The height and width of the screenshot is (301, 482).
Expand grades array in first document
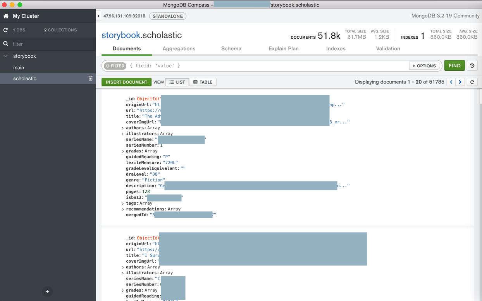tap(123, 151)
